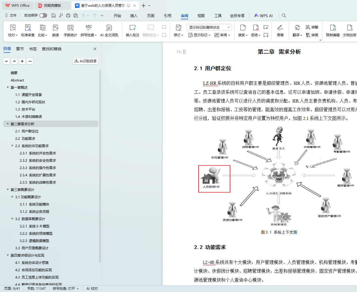
Task: Collapse the 第二章需求分析 tree node
Action: click(8, 124)
